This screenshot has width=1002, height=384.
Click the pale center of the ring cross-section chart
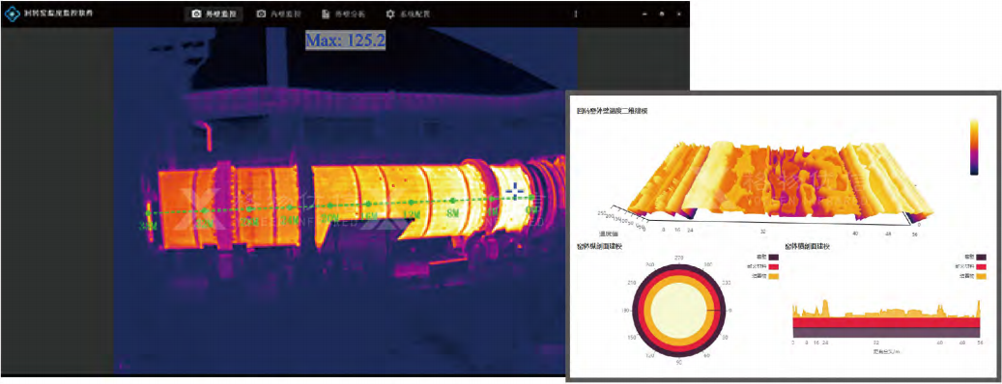[678, 310]
